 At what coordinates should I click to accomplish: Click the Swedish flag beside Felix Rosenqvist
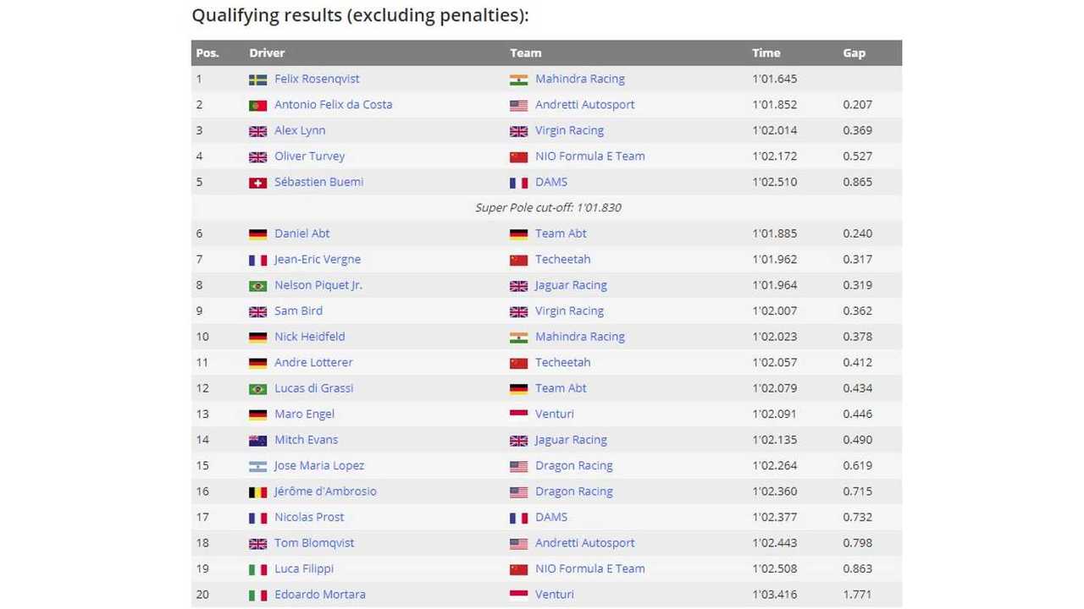click(x=258, y=80)
